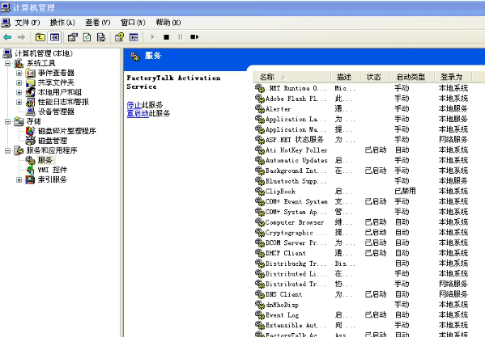Open the 帮助(H) menu
This screenshot has height=350, width=485.
click(168, 23)
